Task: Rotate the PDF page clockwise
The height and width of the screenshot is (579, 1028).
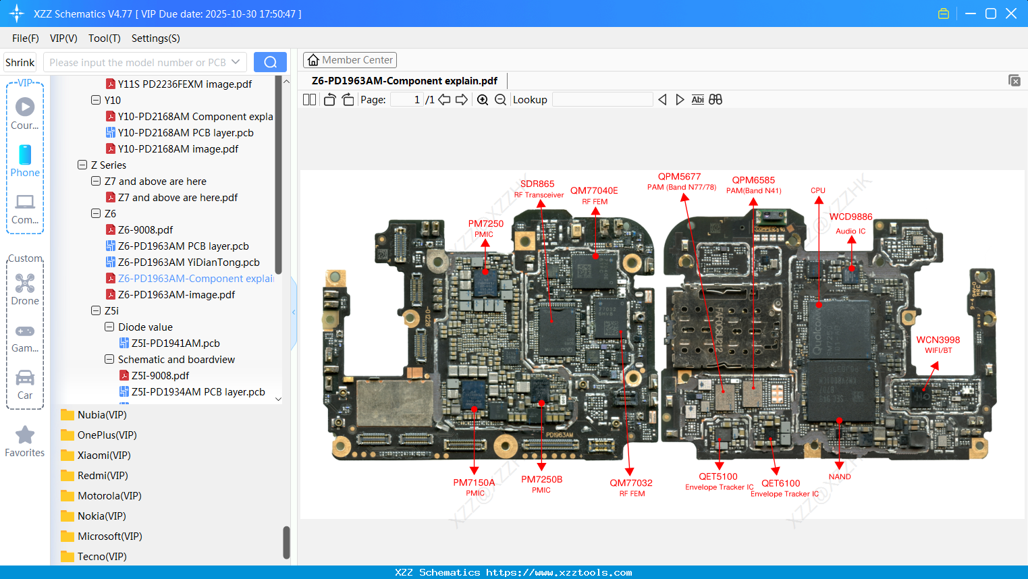Action: tap(347, 99)
